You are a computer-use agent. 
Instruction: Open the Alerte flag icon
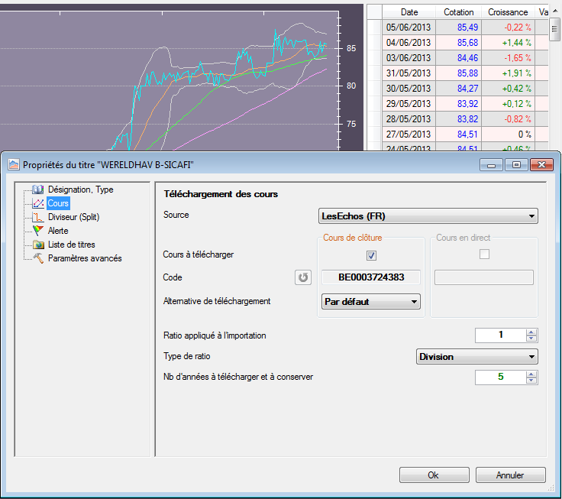38,231
